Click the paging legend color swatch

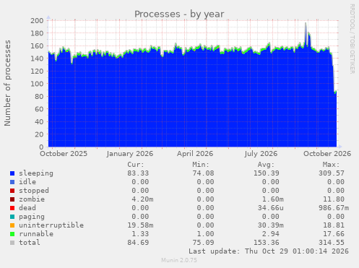(12, 217)
